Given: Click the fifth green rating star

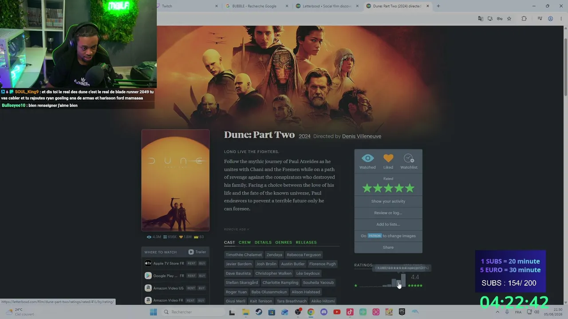Looking at the screenshot, I should click(x=410, y=188).
